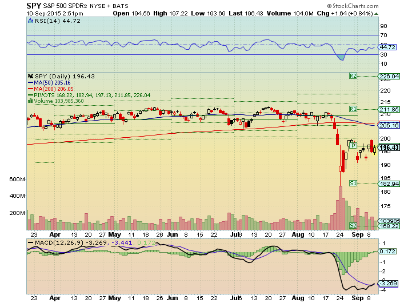Select the S1 pivot marker
400x303 pixels.
[x=353, y=184]
